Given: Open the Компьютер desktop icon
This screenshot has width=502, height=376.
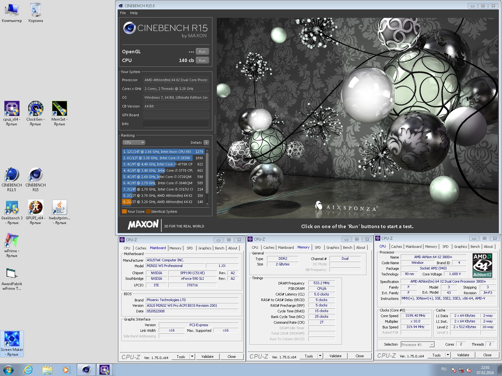Looking at the screenshot, I should point(12,13).
